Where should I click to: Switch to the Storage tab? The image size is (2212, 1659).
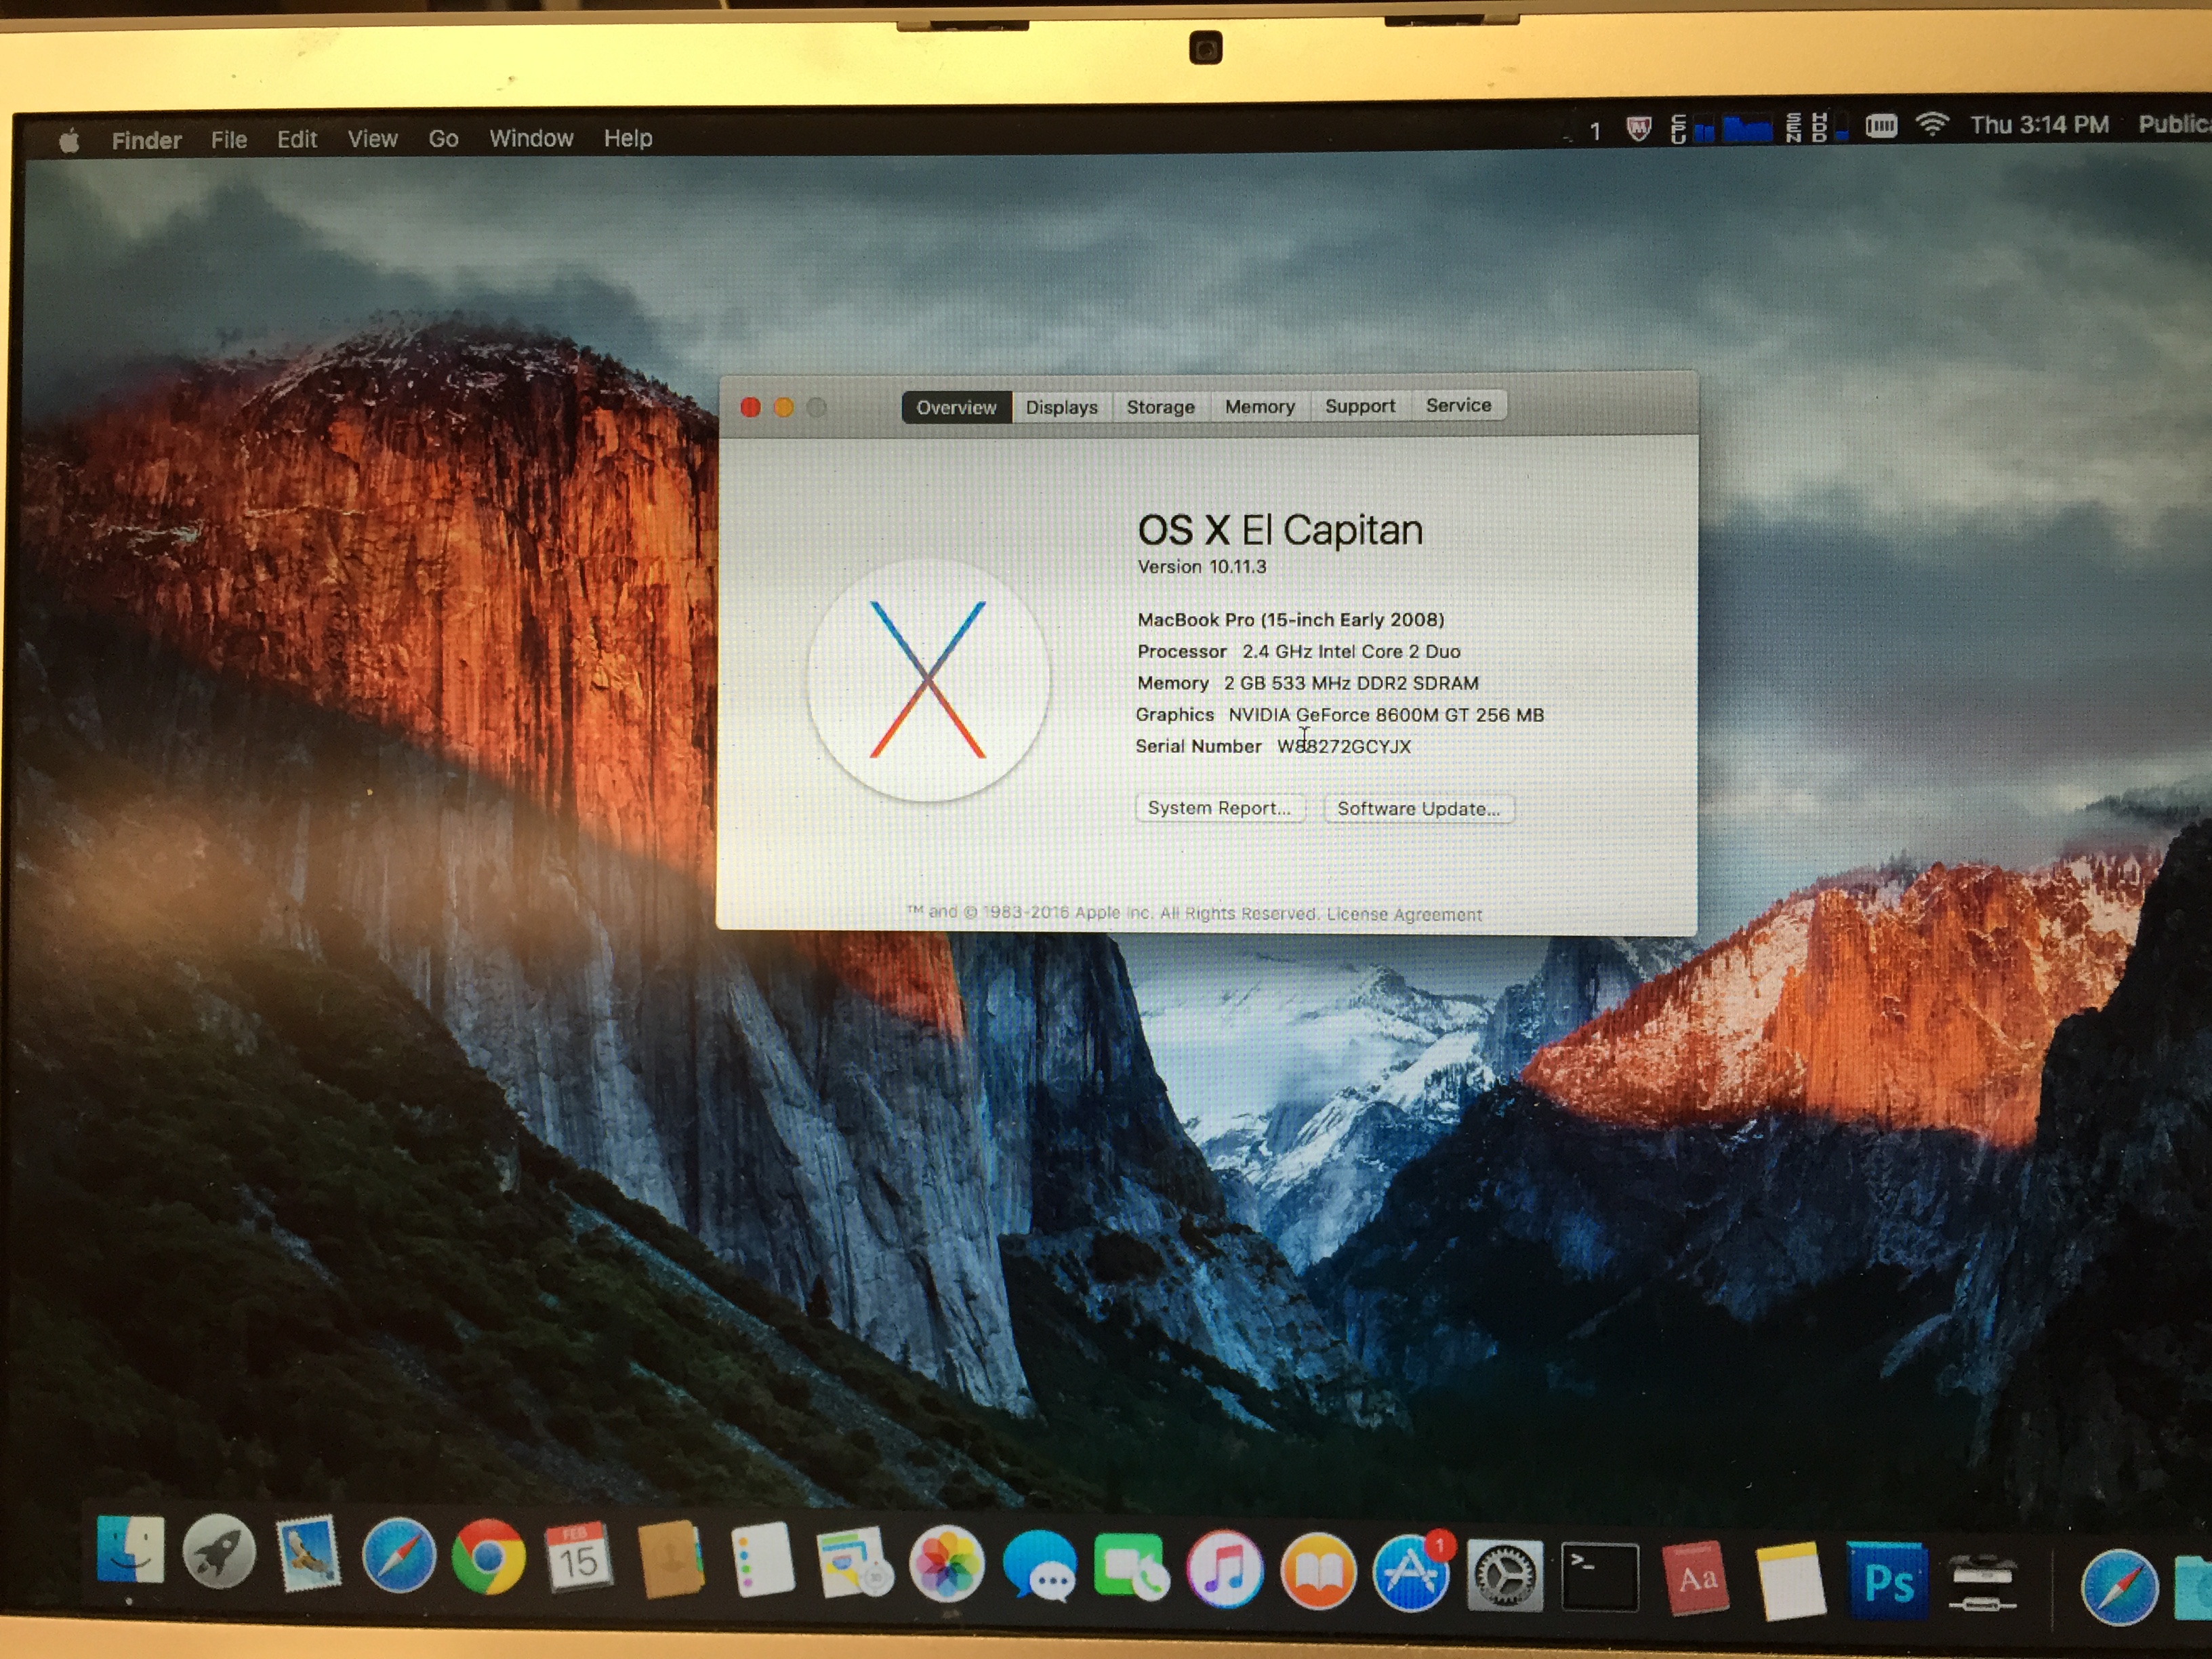[x=1160, y=406]
